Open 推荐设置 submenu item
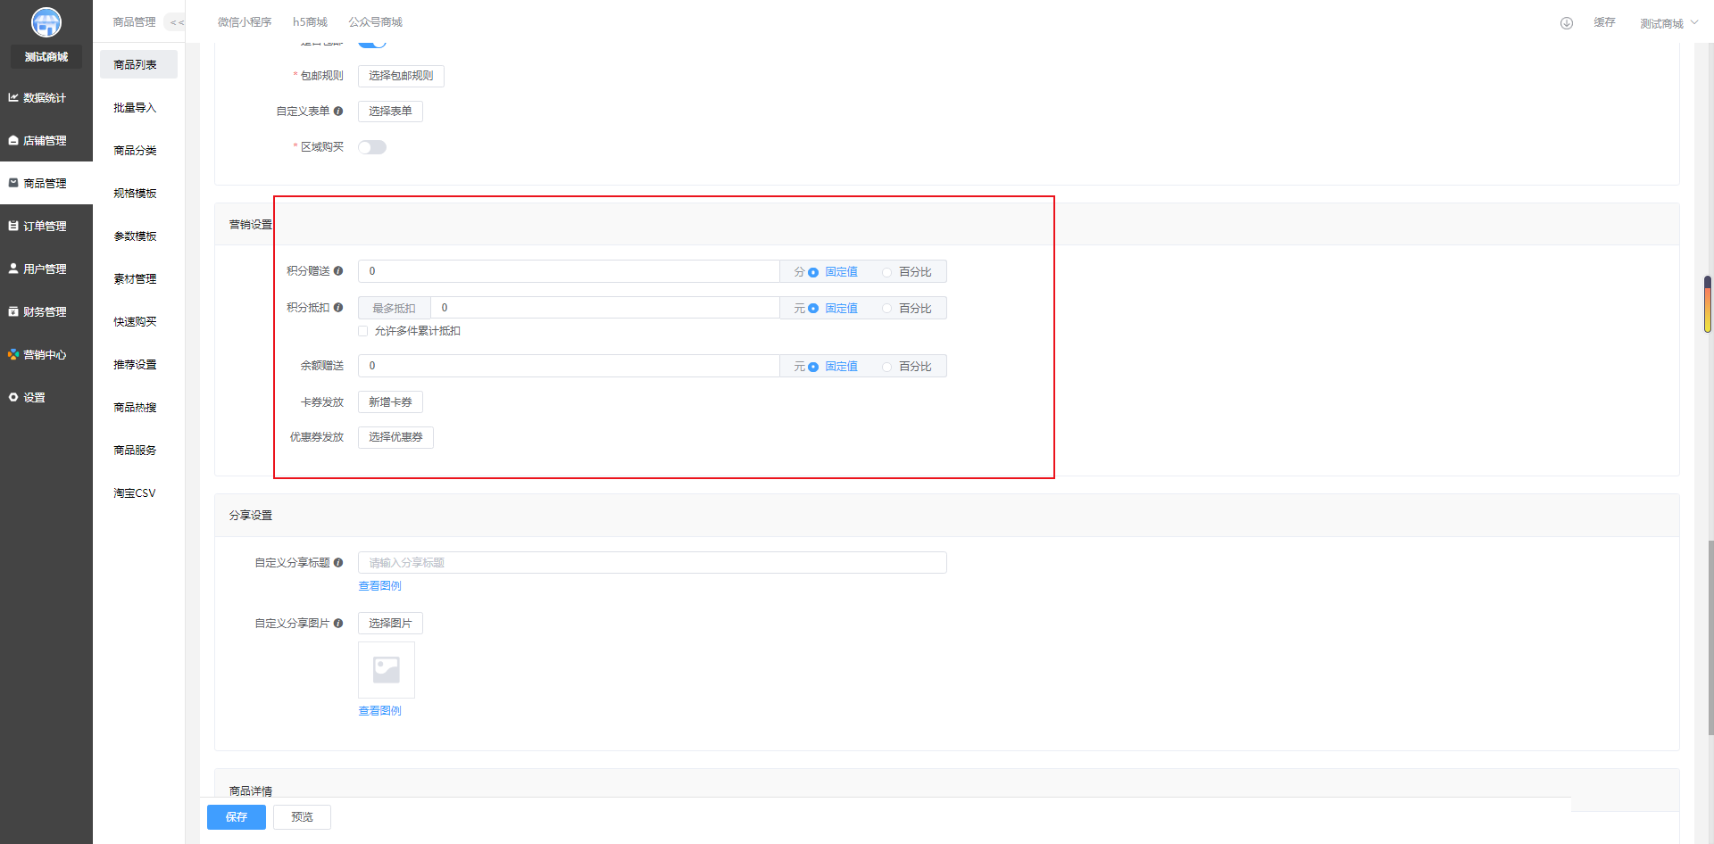Screen dimensions: 1714x844 138,365
